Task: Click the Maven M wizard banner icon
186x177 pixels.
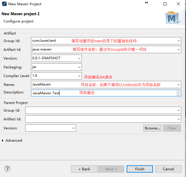Action: (172, 18)
